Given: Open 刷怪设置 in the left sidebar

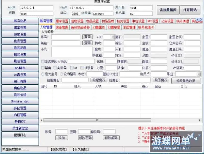Looking at the screenshot, I should click(20, 61).
